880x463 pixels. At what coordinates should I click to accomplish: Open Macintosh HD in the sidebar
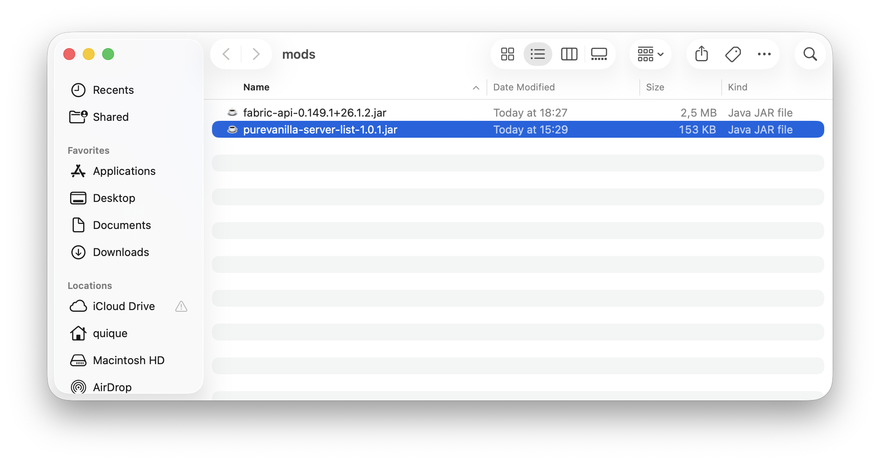coord(128,360)
